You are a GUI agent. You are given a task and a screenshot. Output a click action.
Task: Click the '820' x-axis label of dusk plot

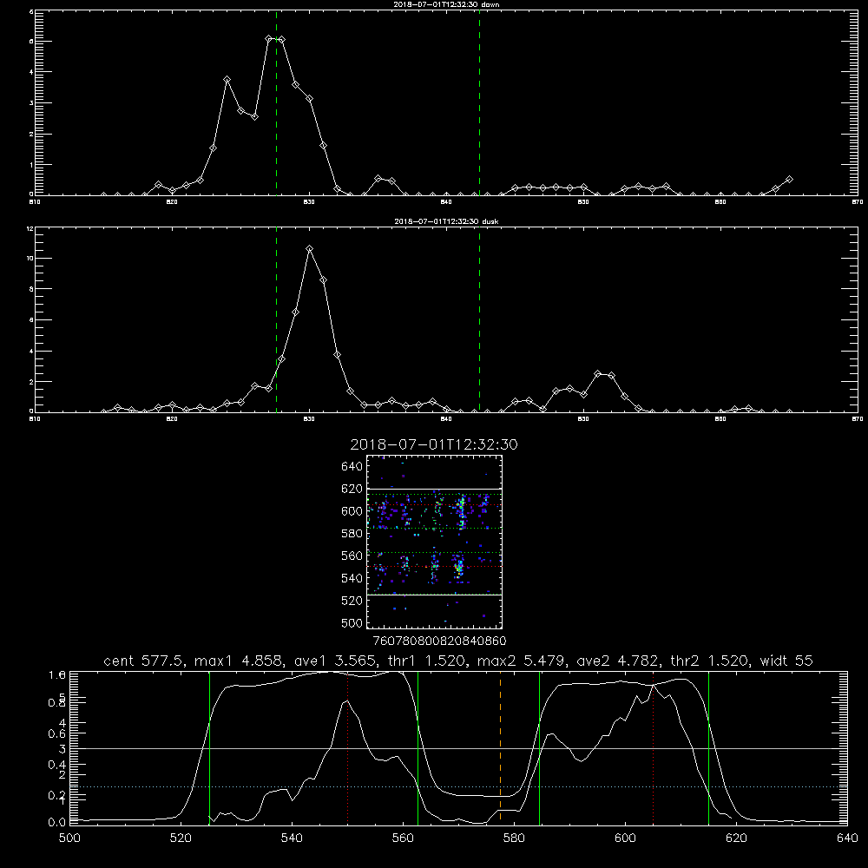click(172, 419)
